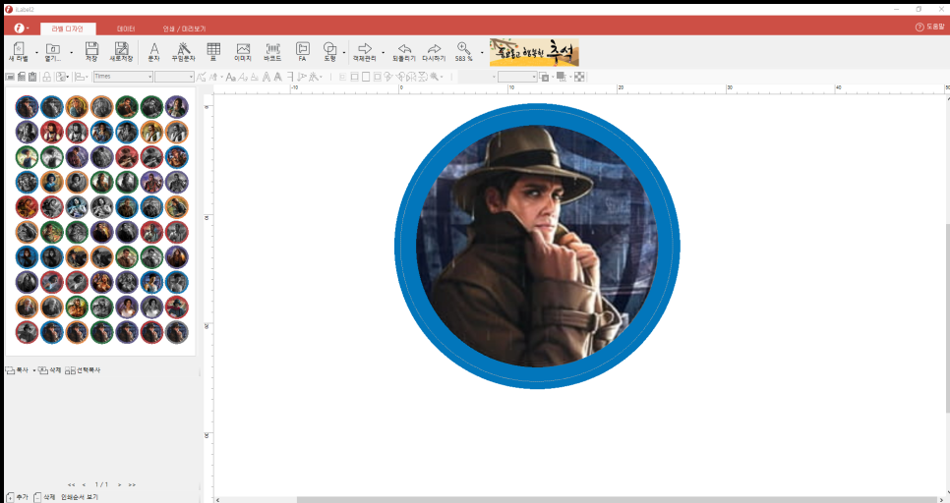Image resolution: width=950 pixels, height=503 pixels.
Task: Click the lock object icon
Action: pyautogui.click(x=46, y=77)
